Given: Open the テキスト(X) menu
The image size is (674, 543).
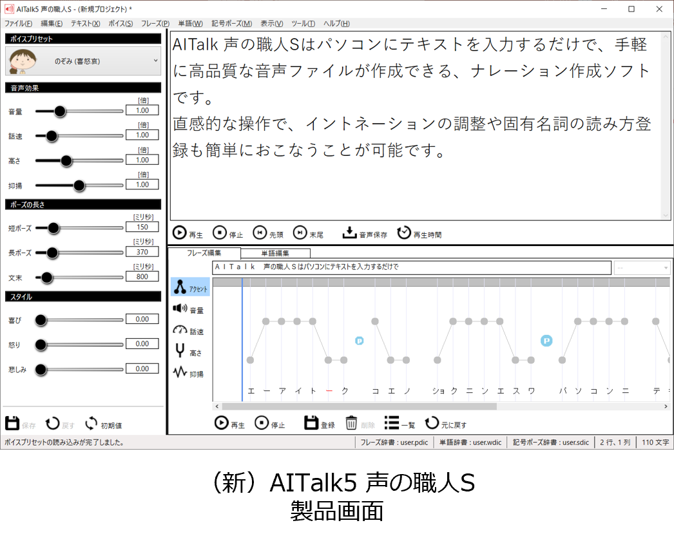Looking at the screenshot, I should (86, 24).
